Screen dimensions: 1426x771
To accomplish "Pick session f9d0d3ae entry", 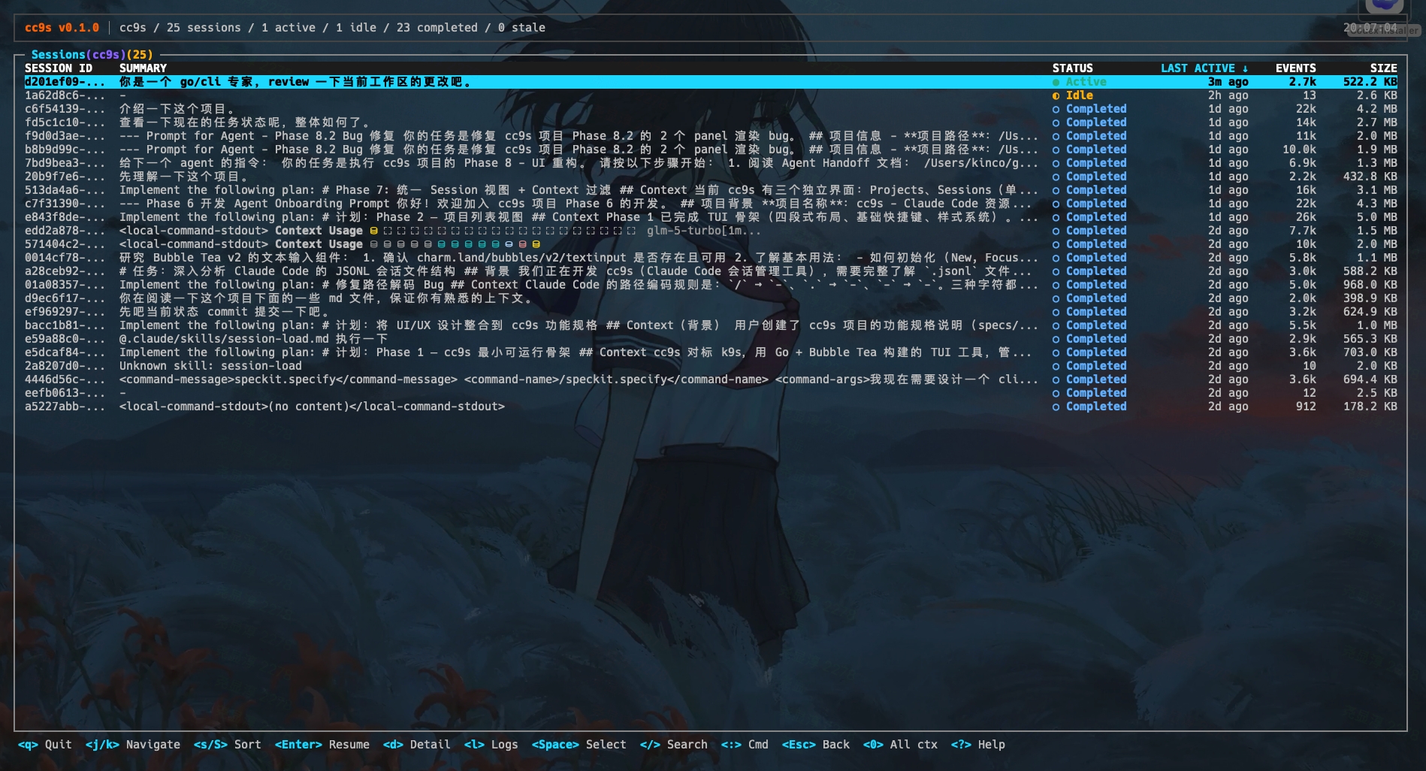I will [711, 136].
